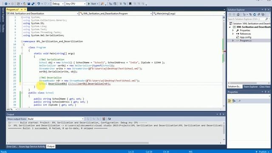Click the Save icon in toolbar

pyautogui.click(x=29, y=4)
